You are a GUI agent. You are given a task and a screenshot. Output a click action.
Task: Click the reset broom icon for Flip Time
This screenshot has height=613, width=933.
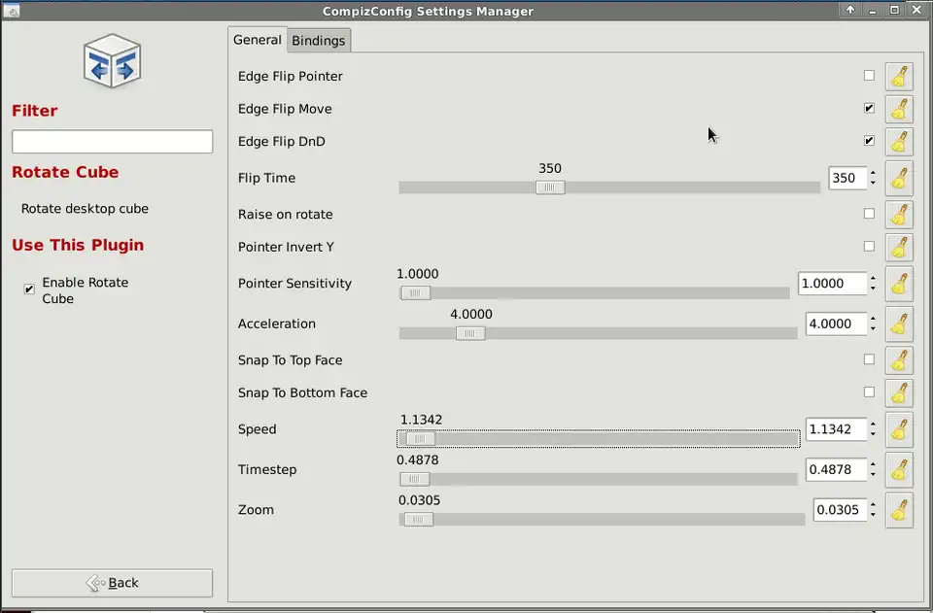click(899, 179)
